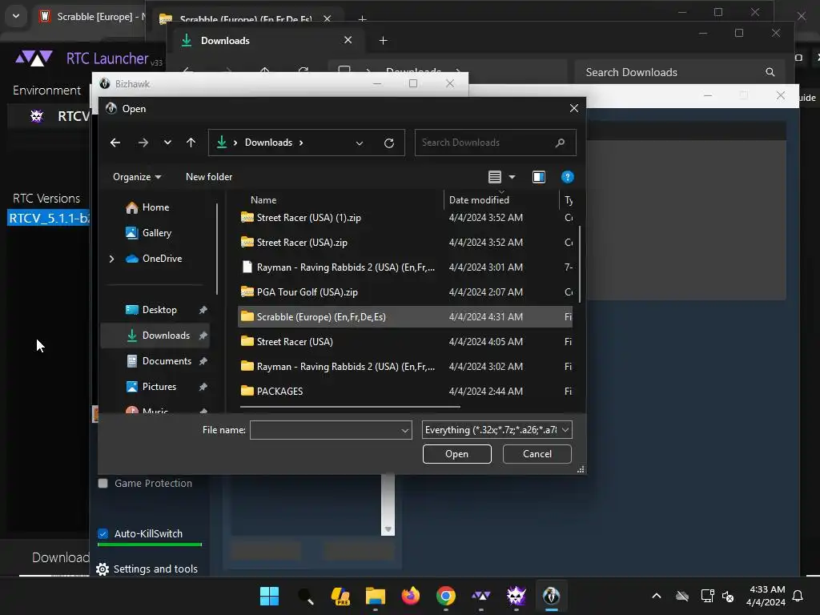Launch Google Chrome from taskbar

445,596
